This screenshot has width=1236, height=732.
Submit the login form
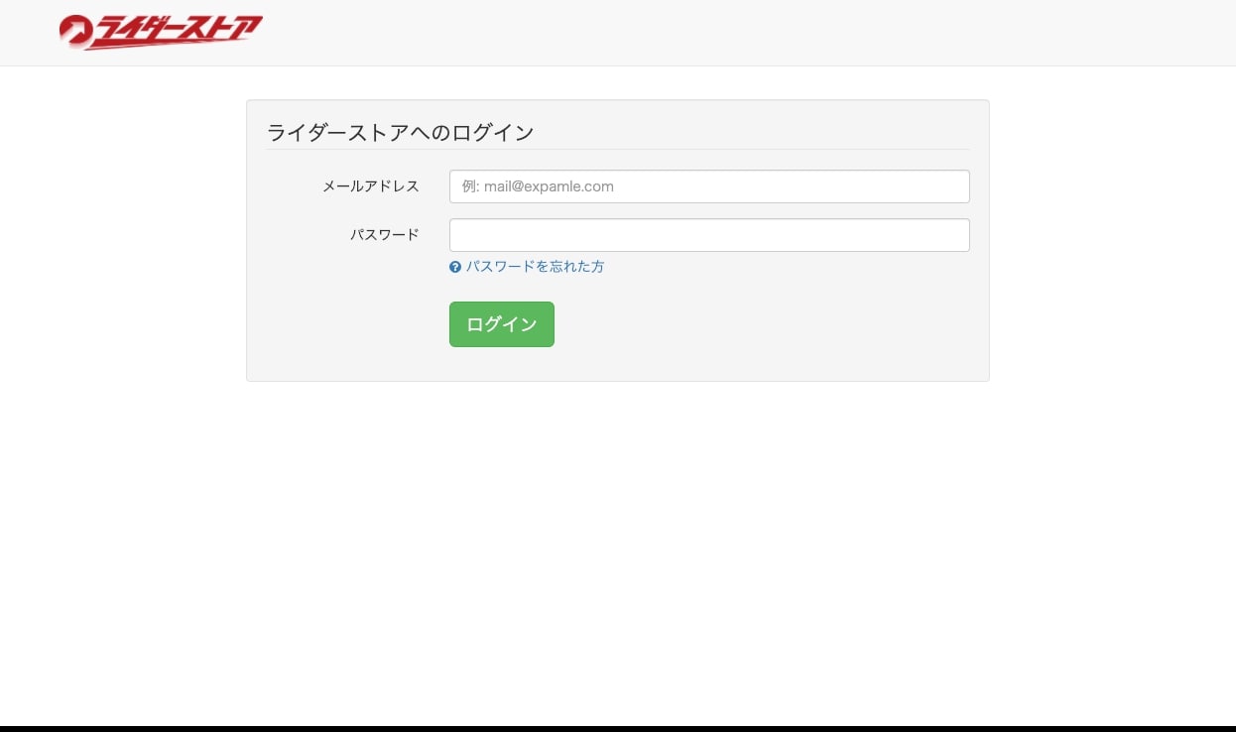click(501, 323)
